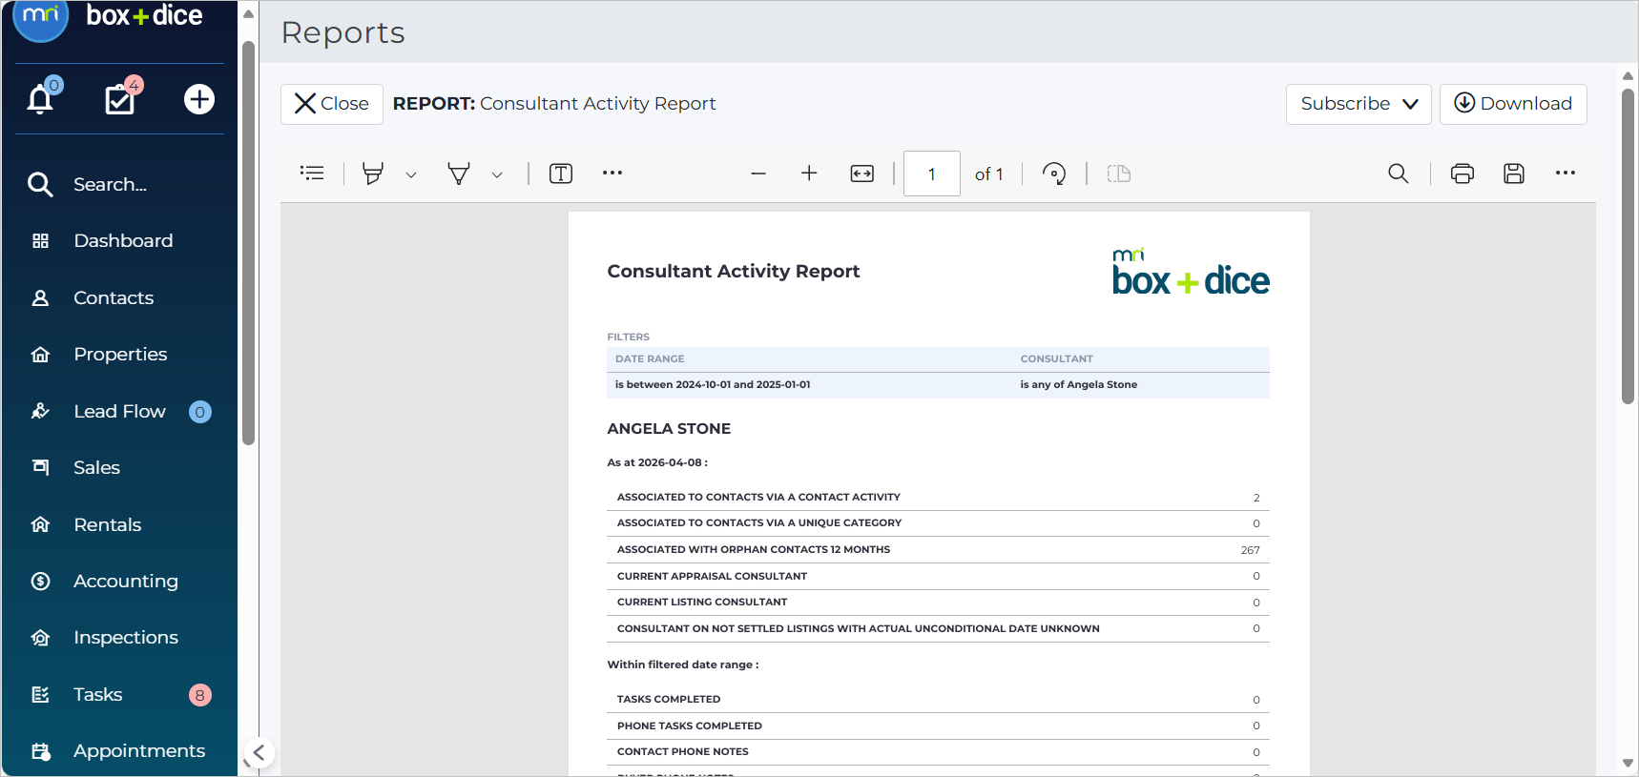Screen dimensions: 1639x777
Task: Open PDF settings ellipsis at far right
Action: [1566, 173]
